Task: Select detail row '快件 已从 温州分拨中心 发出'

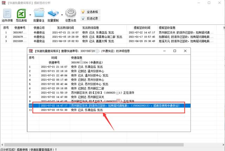Action: click(109, 75)
